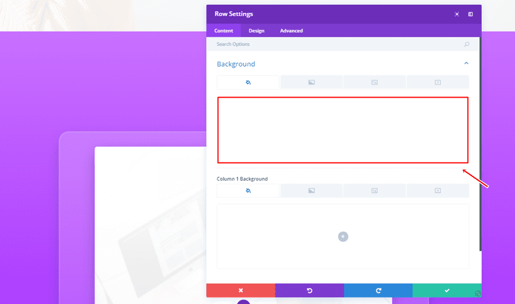Viewport: 515px width, 304px height.
Task: Select row background gradient tab
Action: 311,82
